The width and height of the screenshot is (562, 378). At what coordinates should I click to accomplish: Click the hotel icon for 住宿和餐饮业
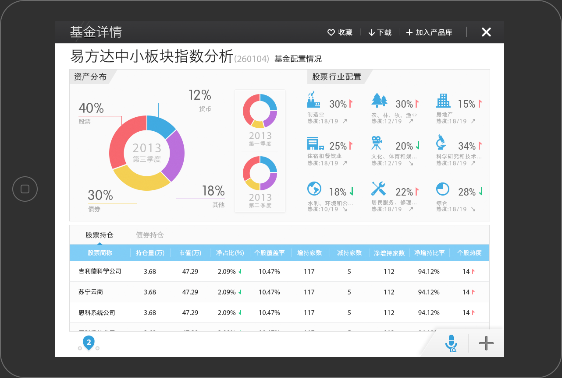[315, 143]
